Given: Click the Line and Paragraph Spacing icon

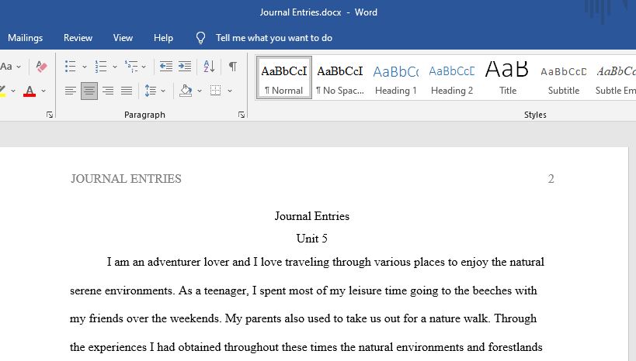Looking at the screenshot, I should pos(150,91).
